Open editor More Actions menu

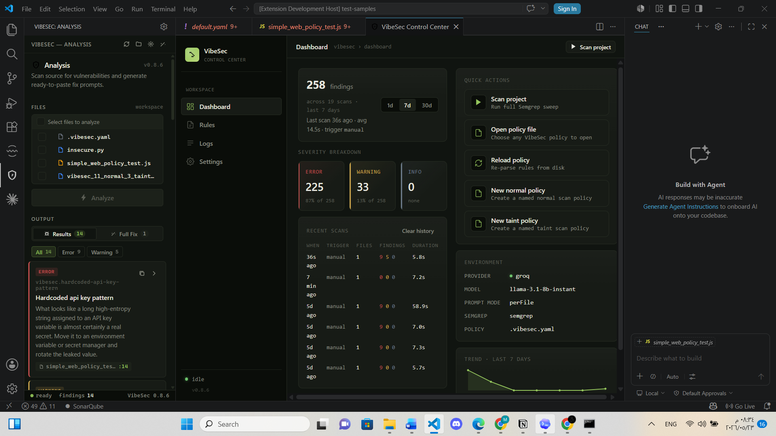pos(613,27)
